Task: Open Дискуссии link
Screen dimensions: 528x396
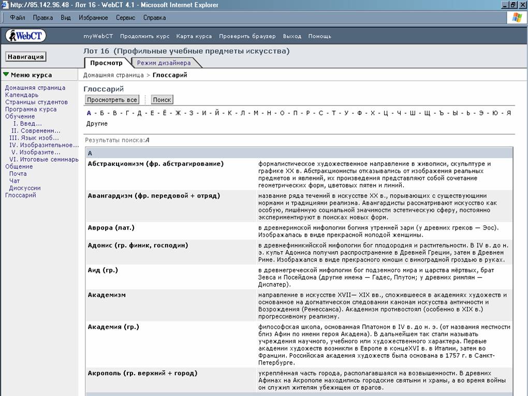Action: click(x=25, y=188)
